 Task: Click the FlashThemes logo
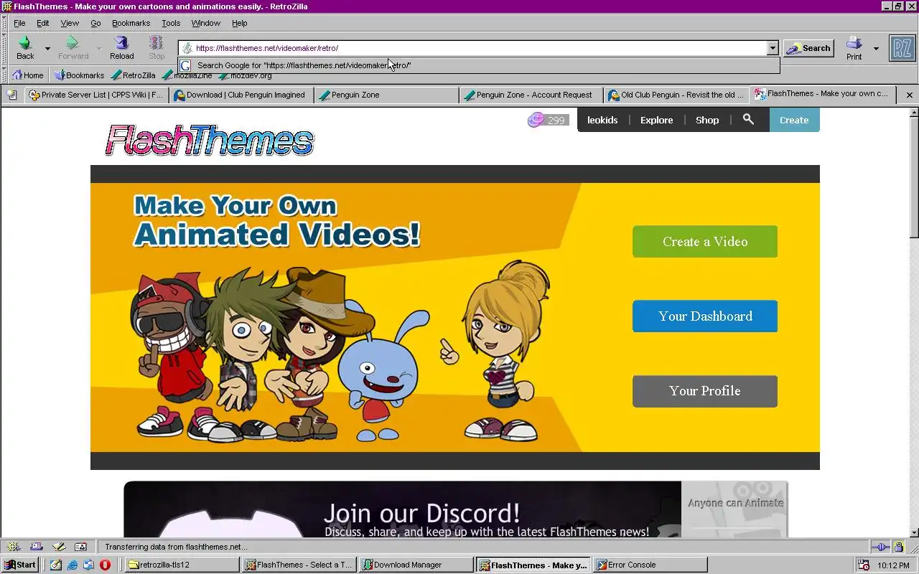pyautogui.click(x=210, y=140)
